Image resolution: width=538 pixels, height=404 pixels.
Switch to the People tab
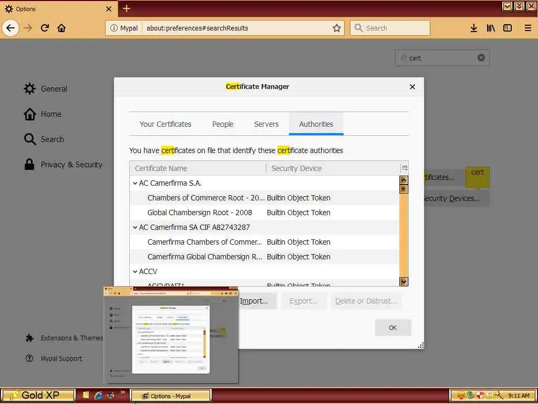[223, 124]
